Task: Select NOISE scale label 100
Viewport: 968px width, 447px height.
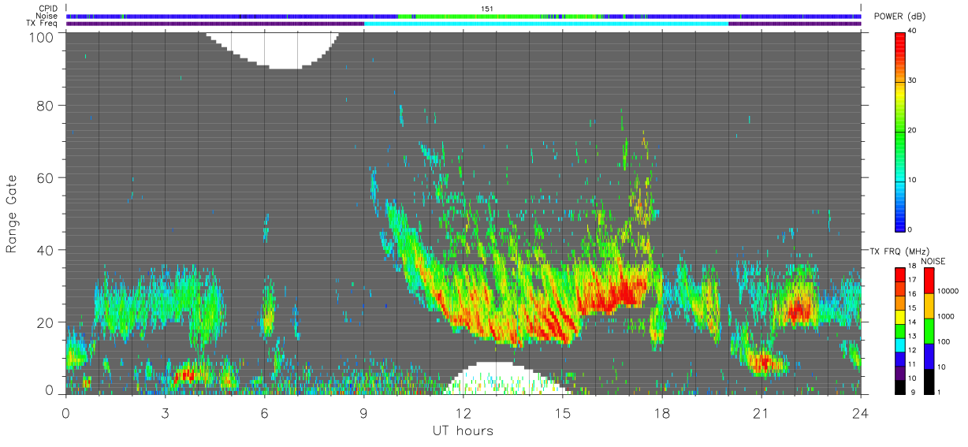Action: 942,342
